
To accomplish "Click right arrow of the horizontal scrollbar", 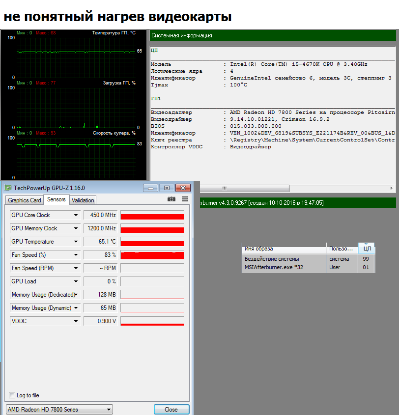I will click(x=392, y=188).
